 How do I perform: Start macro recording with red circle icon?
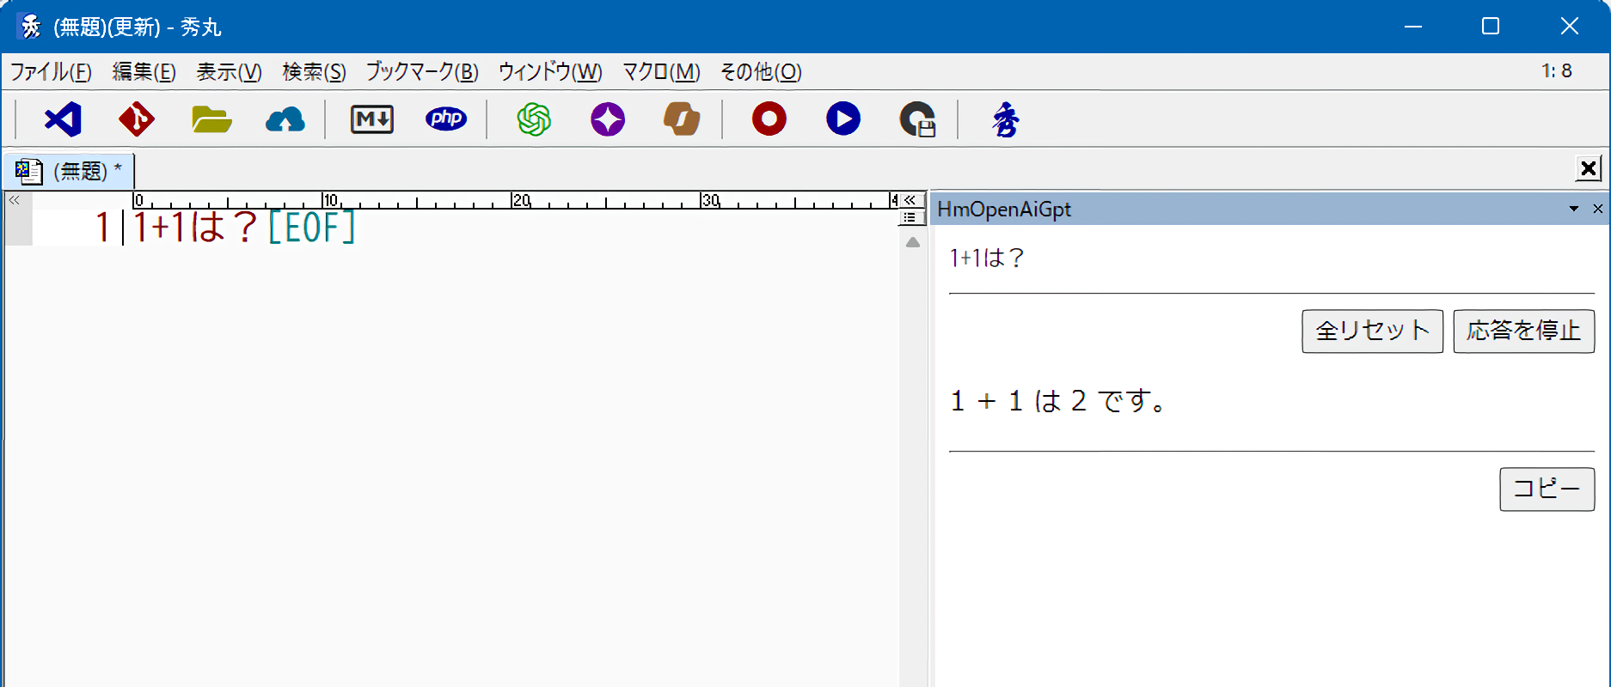(x=769, y=119)
